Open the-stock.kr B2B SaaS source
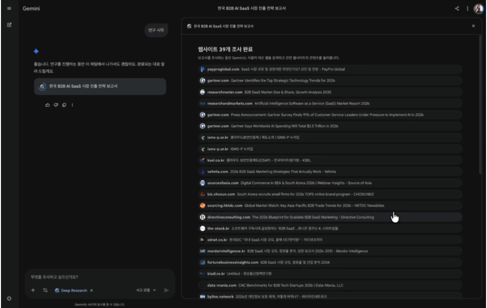This screenshot has height=308, width=487. 330,229
